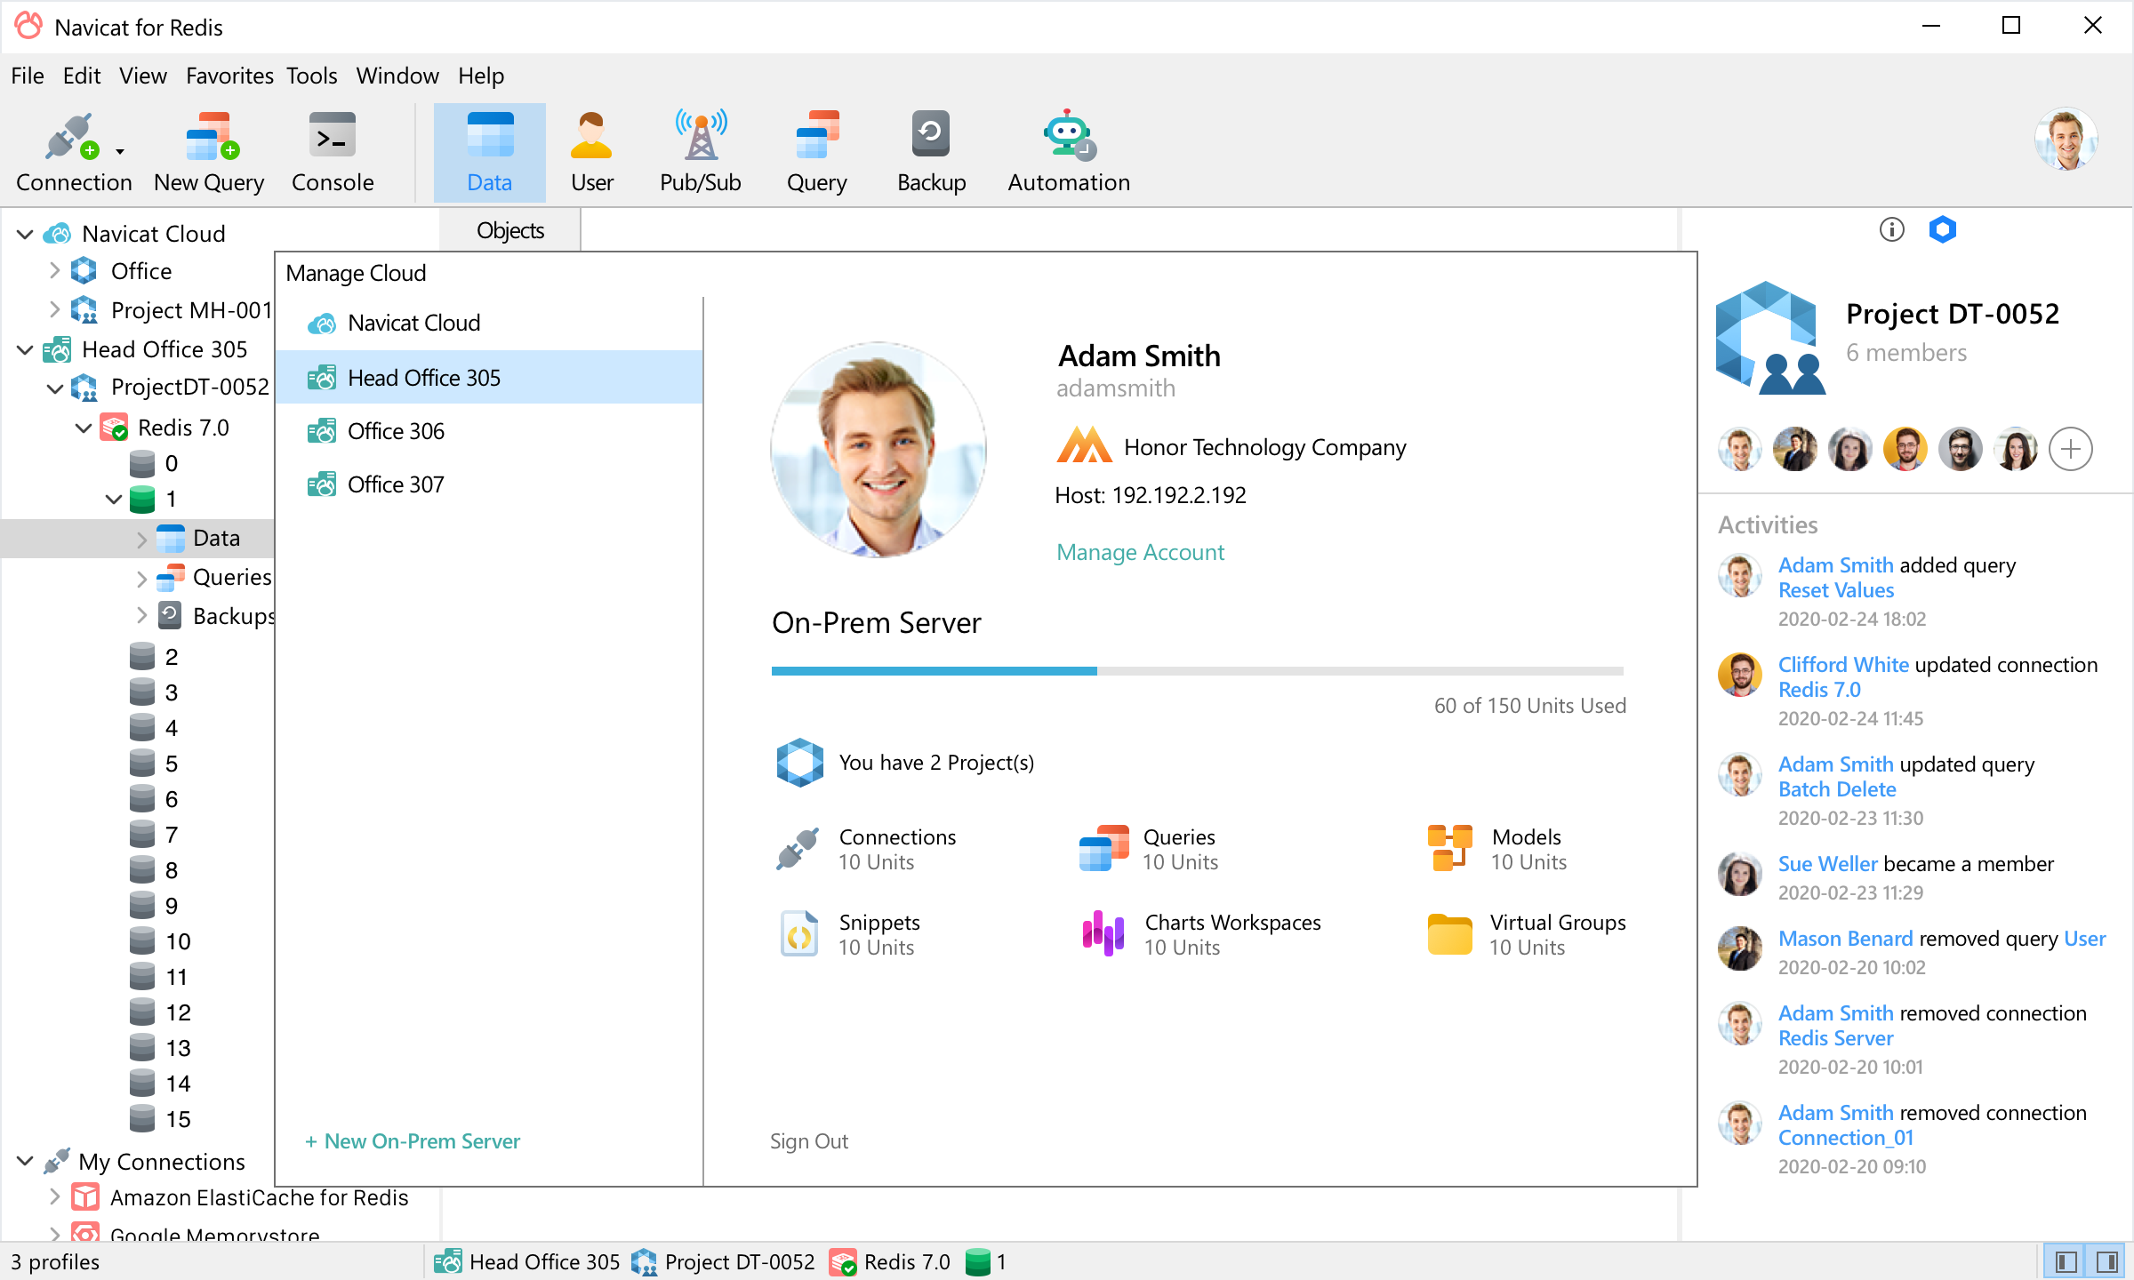
Task: Expand the Navicat Cloud tree item
Action: coord(24,232)
